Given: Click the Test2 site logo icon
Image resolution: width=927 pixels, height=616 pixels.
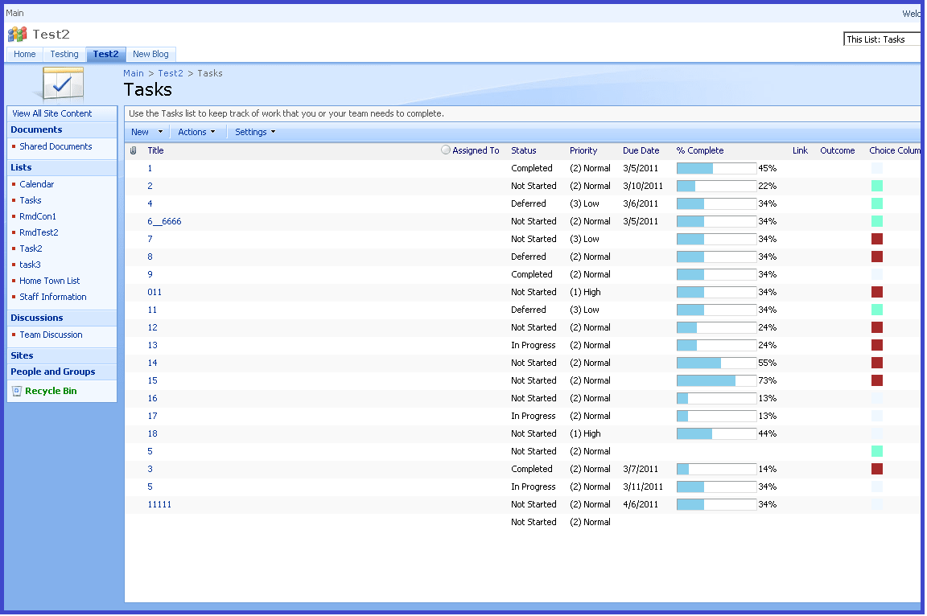Looking at the screenshot, I should [x=18, y=35].
